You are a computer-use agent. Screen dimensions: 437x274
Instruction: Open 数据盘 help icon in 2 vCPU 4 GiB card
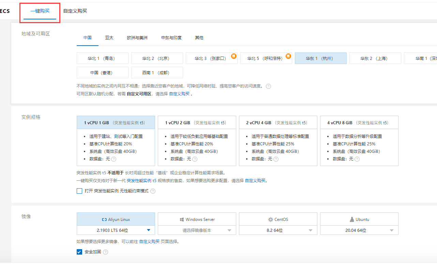[276, 159]
